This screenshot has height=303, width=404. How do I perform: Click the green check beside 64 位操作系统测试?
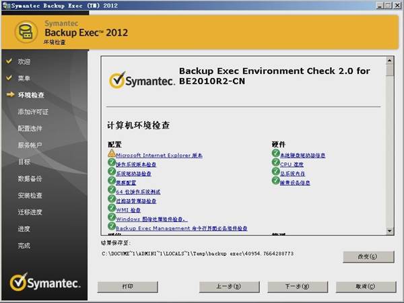click(112, 191)
